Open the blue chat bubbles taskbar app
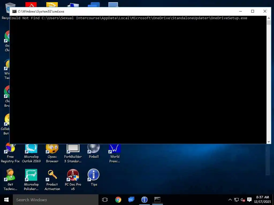Viewport: 274px width, 205px height. pos(131,200)
